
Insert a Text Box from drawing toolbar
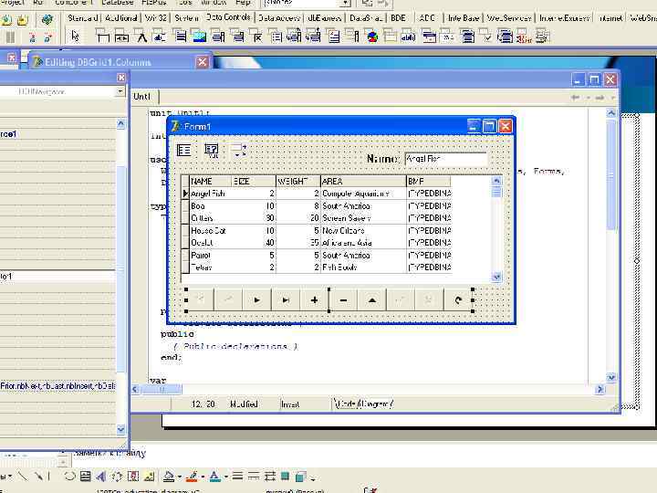click(86, 477)
